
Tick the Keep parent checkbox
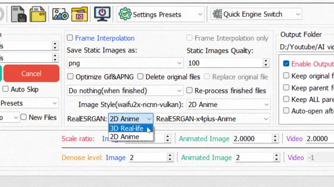click(x=286, y=87)
